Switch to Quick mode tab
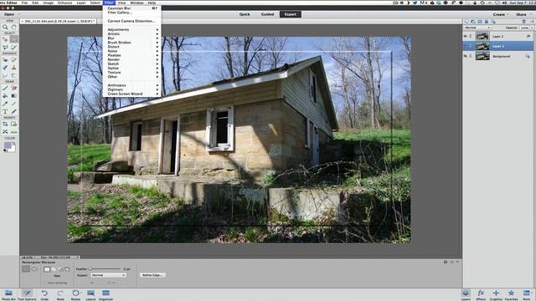 245,14
